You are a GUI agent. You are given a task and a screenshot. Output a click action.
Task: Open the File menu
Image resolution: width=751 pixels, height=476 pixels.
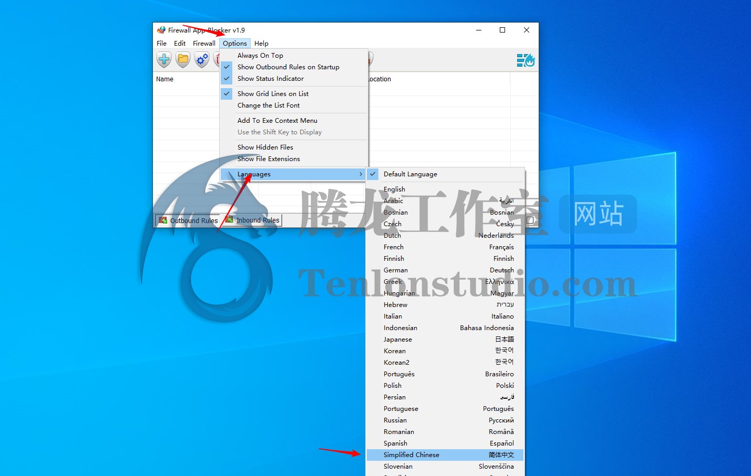pyautogui.click(x=161, y=44)
